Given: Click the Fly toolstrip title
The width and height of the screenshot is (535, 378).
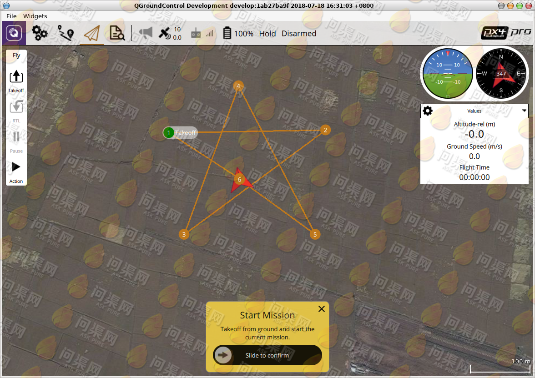Looking at the screenshot, I should [16, 55].
